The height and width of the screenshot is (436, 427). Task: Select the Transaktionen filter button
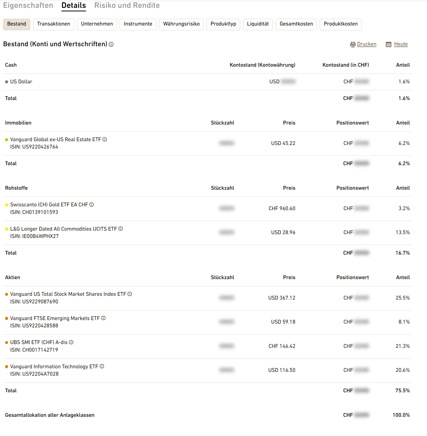pos(54,24)
